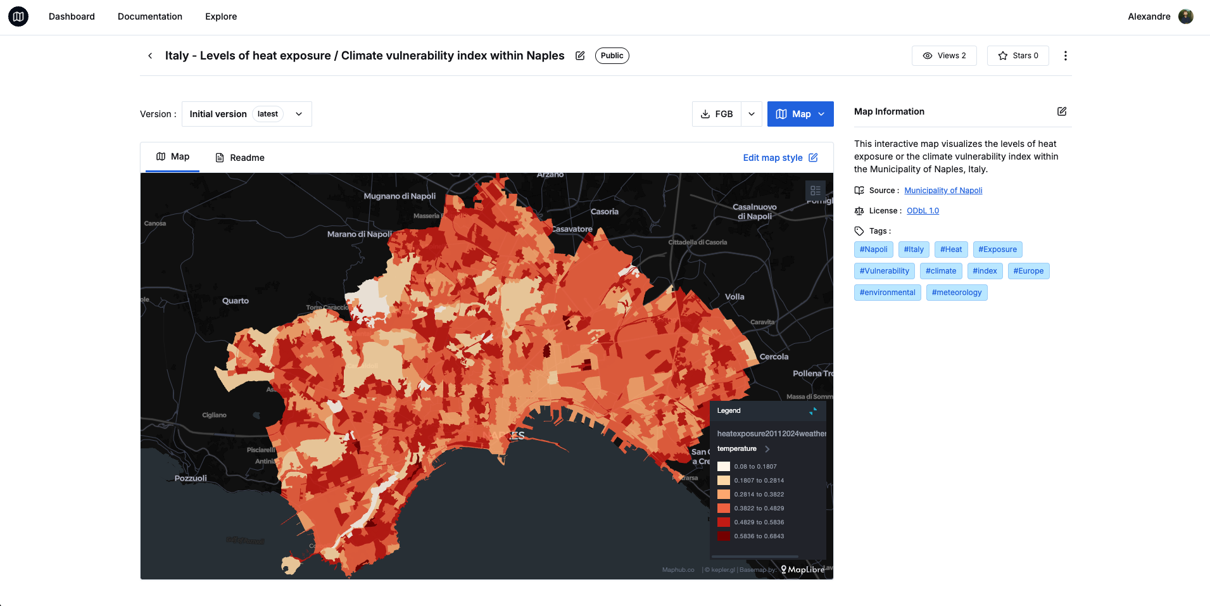Click the 0.08 to 0.1807 color swatch

pyautogui.click(x=724, y=467)
